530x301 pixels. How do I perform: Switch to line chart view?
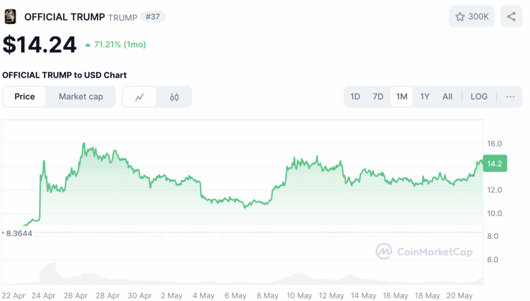139,97
